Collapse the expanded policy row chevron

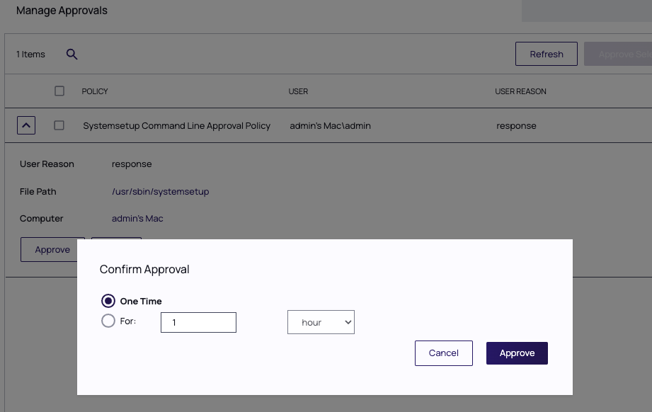pyautogui.click(x=25, y=125)
